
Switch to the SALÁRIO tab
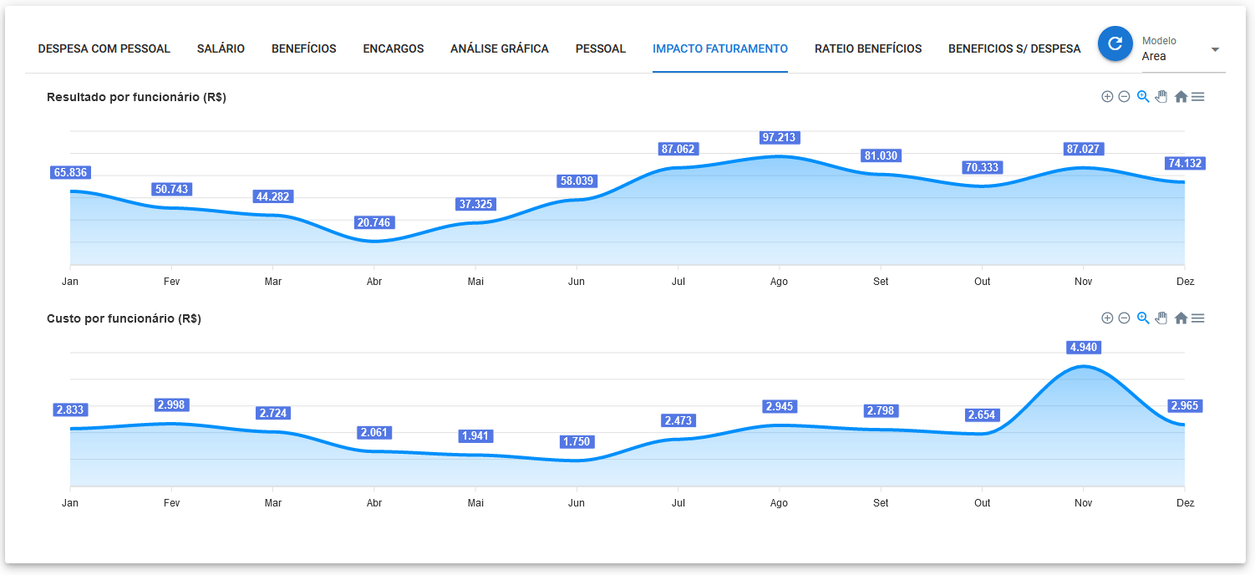[221, 48]
